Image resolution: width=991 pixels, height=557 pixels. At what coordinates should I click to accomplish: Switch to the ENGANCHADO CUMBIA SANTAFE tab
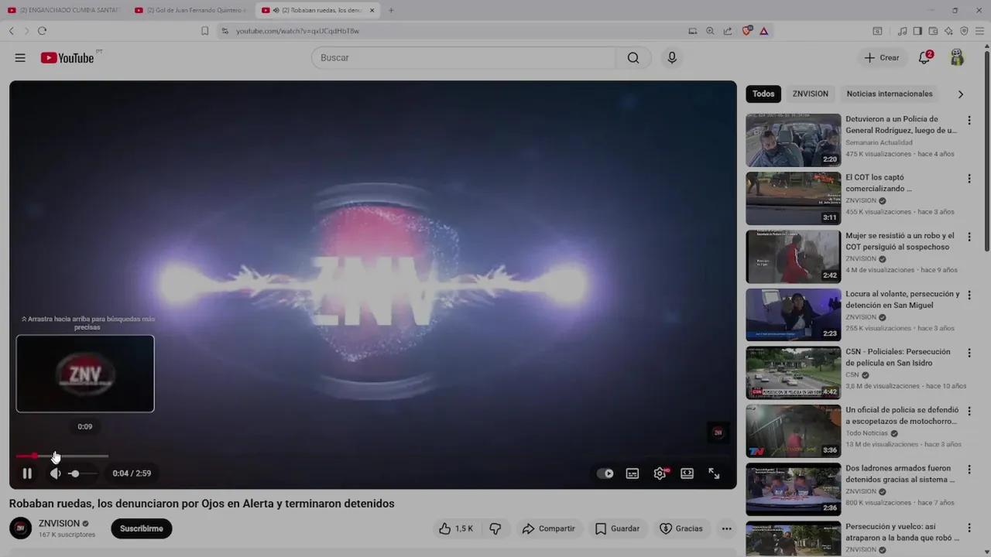(x=64, y=10)
